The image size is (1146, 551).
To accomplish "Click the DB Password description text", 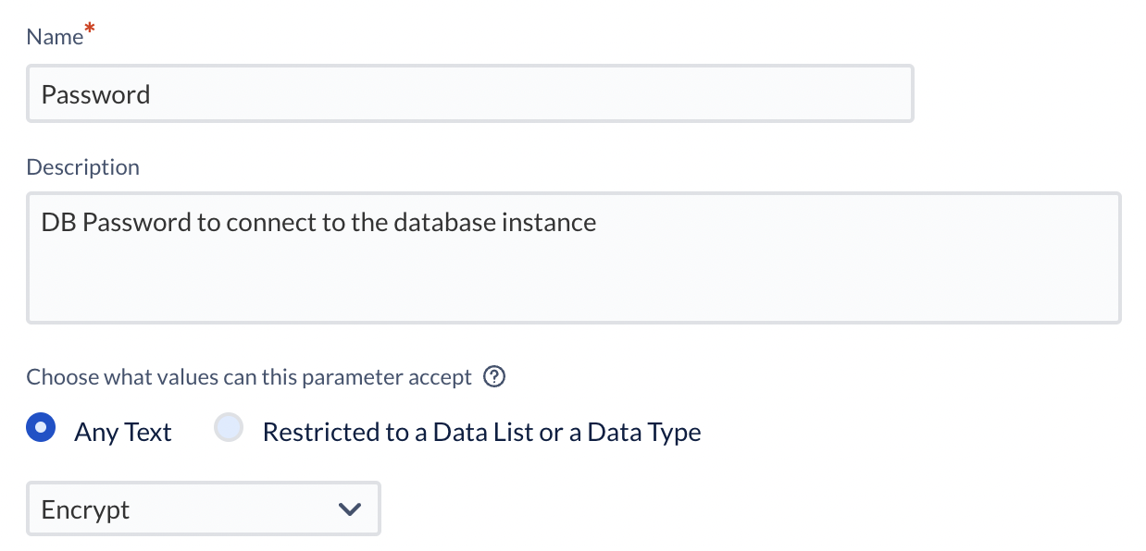I will (x=317, y=222).
